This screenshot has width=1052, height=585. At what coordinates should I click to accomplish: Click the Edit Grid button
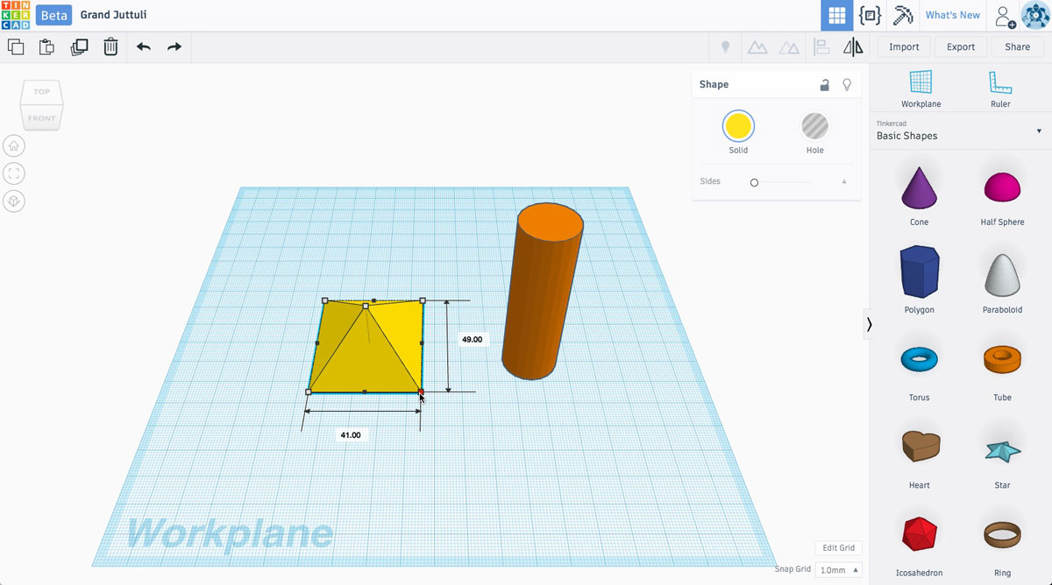[x=838, y=547]
